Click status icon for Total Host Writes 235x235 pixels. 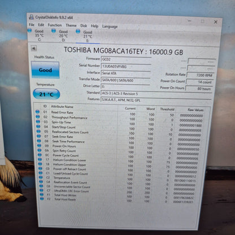pyautogui.click(x=42, y=194)
